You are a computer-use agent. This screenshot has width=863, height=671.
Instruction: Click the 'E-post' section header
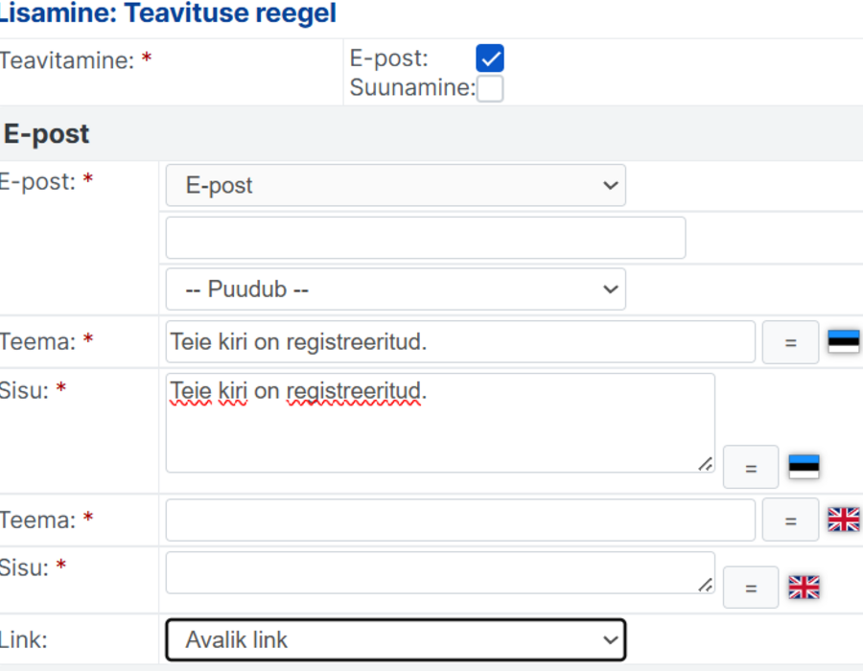(46, 133)
